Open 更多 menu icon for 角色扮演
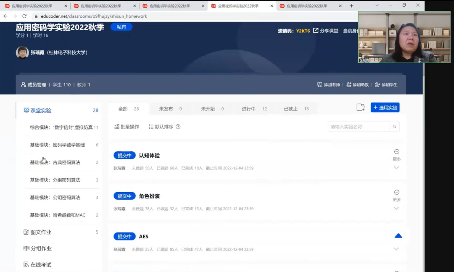 396,193
